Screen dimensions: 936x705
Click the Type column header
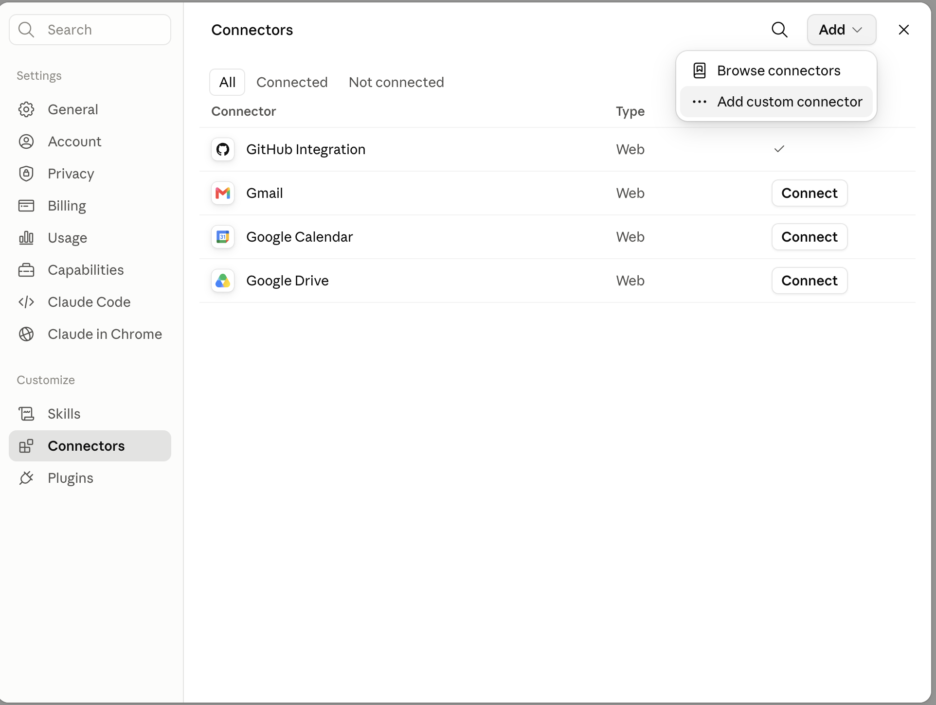630,111
